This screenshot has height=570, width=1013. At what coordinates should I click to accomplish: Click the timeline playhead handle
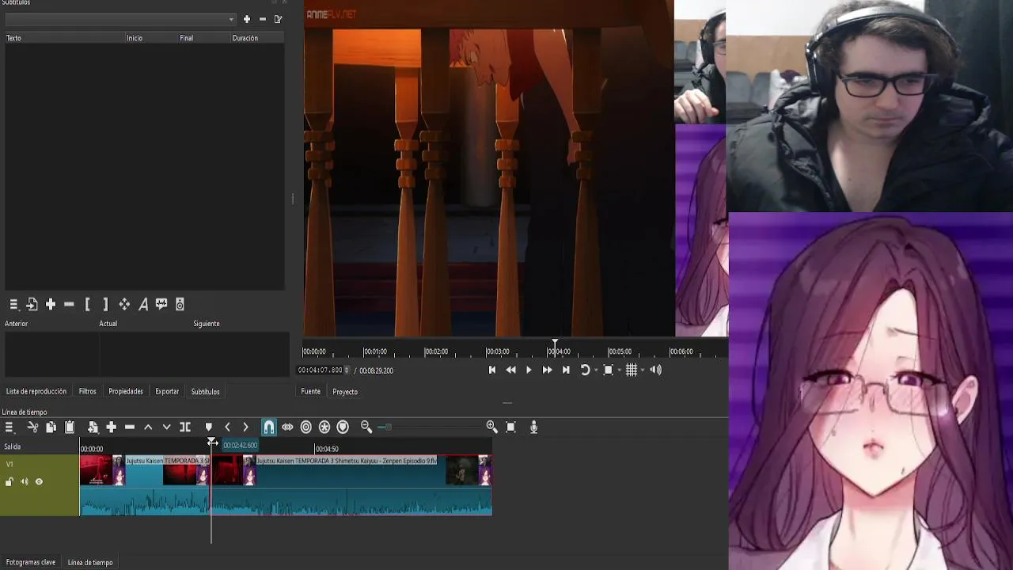[x=211, y=443]
